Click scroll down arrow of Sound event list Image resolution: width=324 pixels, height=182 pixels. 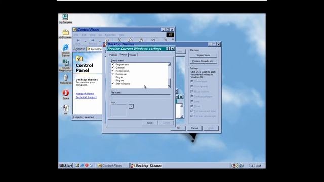coord(169,87)
